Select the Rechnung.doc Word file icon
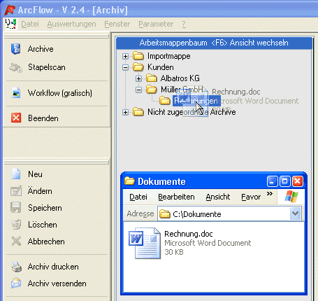Viewport: 318px width, 301px height. 145,244
